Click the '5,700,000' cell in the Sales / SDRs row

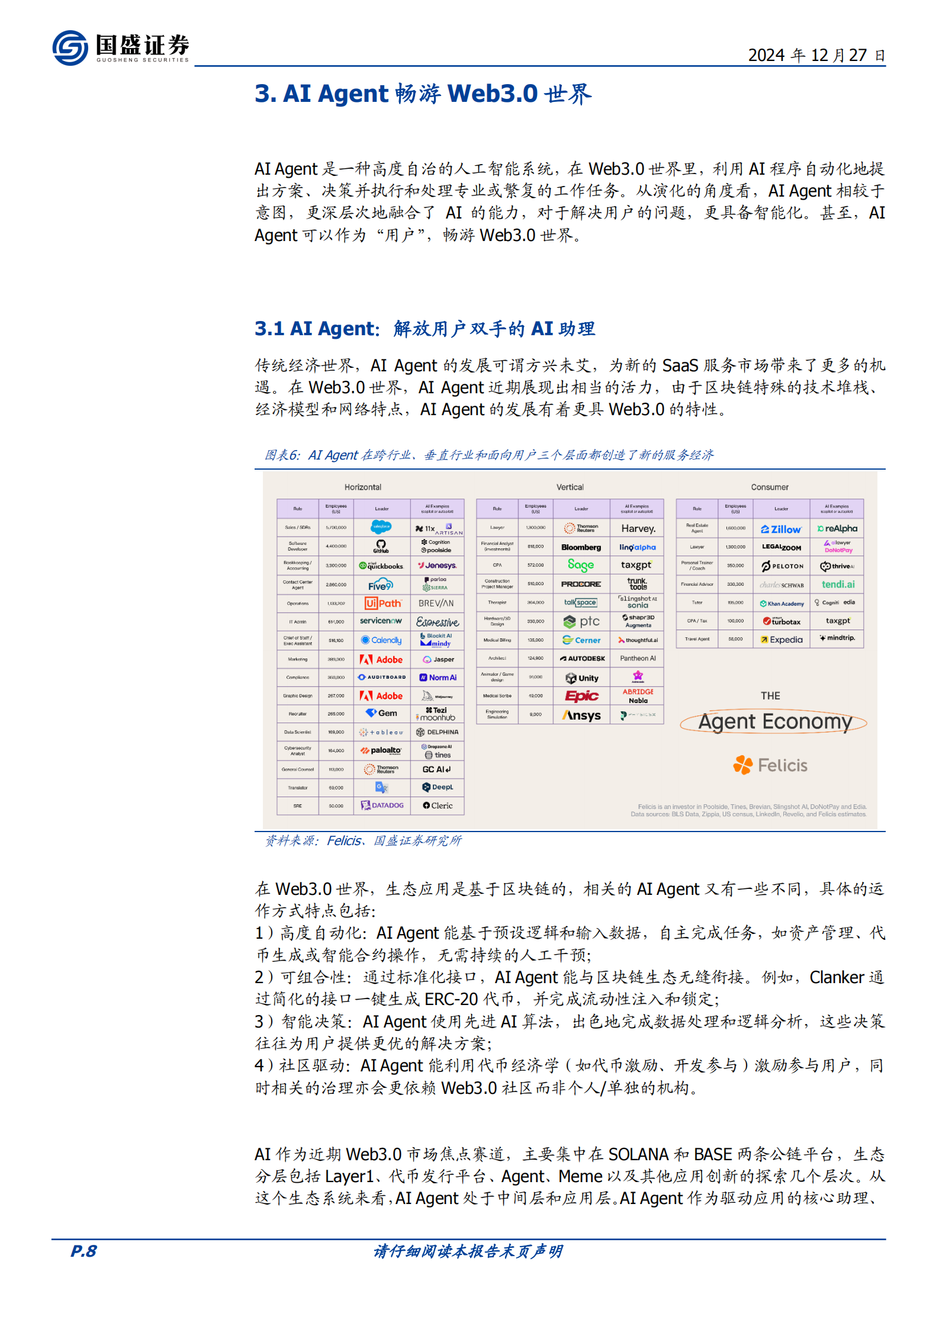pyautogui.click(x=336, y=527)
